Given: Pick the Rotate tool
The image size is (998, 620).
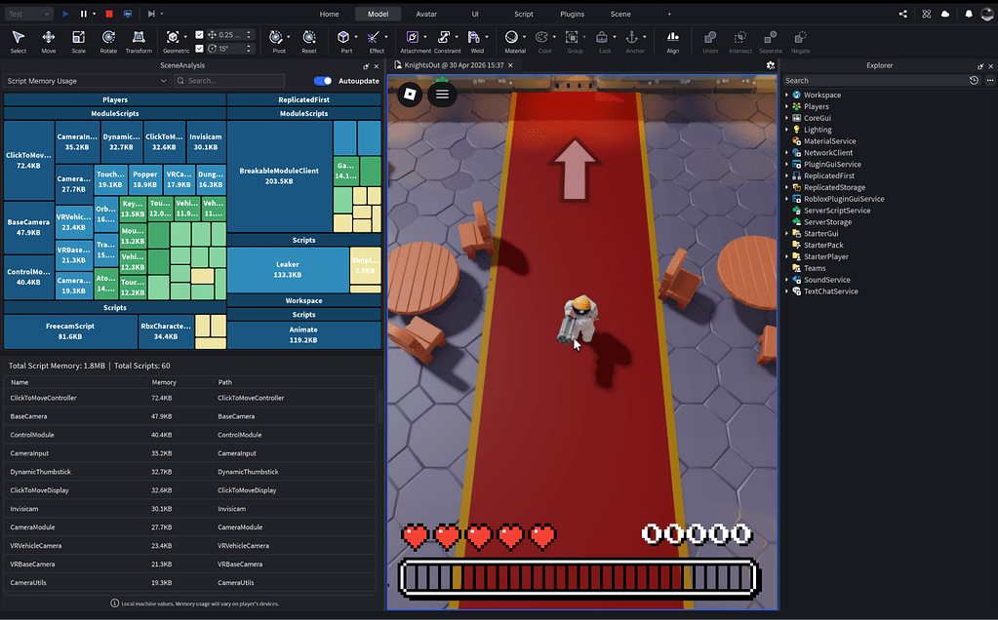Looking at the screenshot, I should pyautogui.click(x=108, y=41).
